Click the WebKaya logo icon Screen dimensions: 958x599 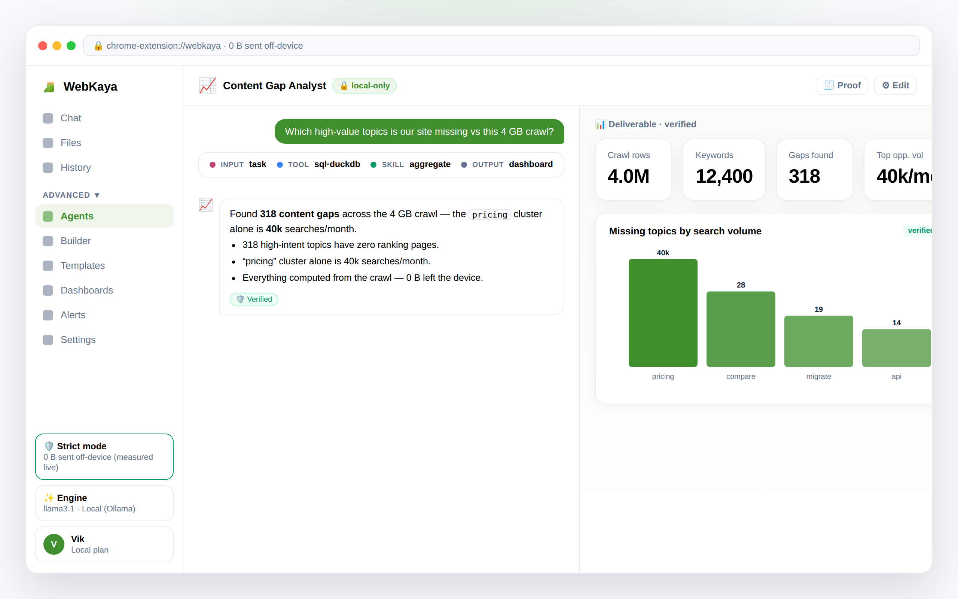(49, 87)
